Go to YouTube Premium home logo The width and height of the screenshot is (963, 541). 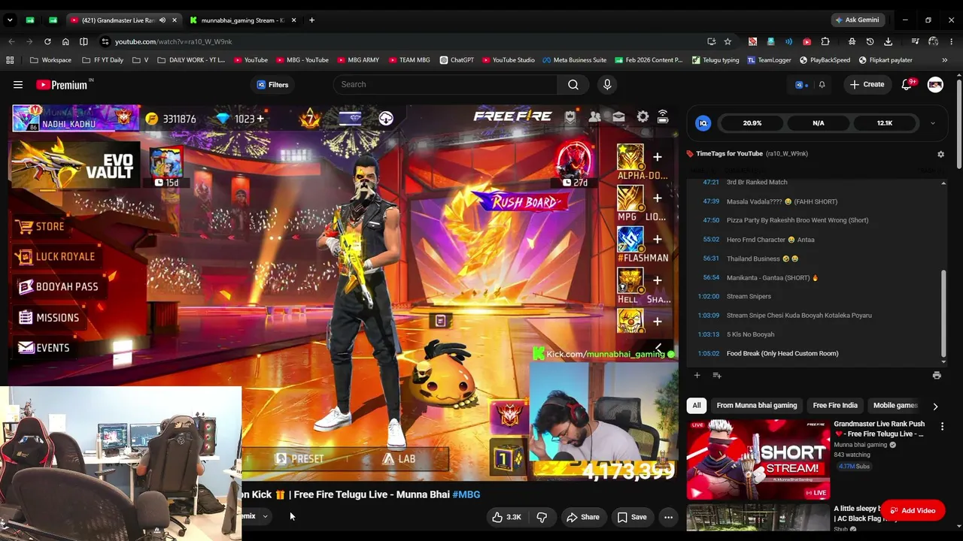63,85
